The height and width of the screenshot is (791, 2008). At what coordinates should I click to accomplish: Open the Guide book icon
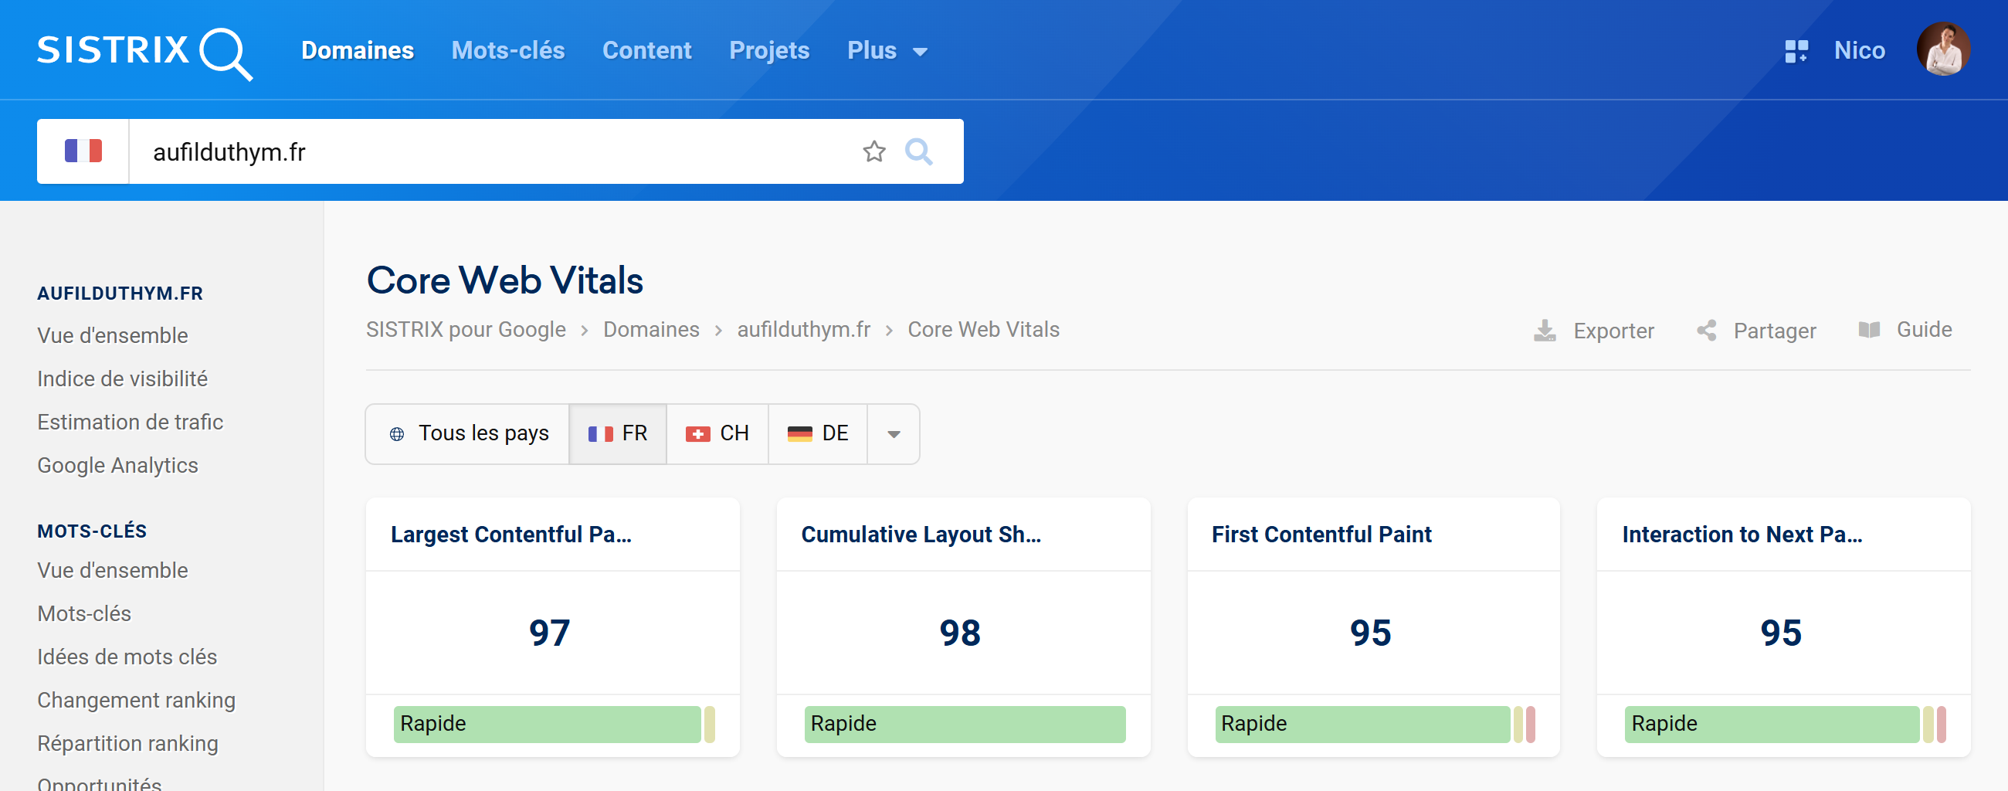[x=1868, y=330]
